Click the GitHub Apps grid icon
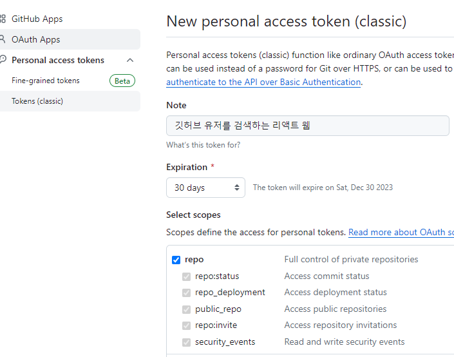 [x=3, y=19]
